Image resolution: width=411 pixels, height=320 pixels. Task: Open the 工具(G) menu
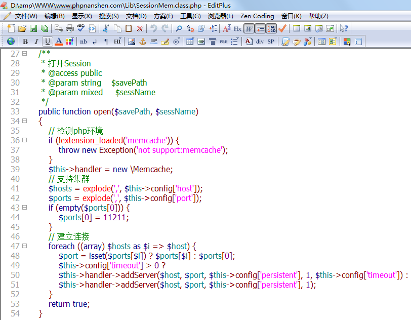[190, 16]
